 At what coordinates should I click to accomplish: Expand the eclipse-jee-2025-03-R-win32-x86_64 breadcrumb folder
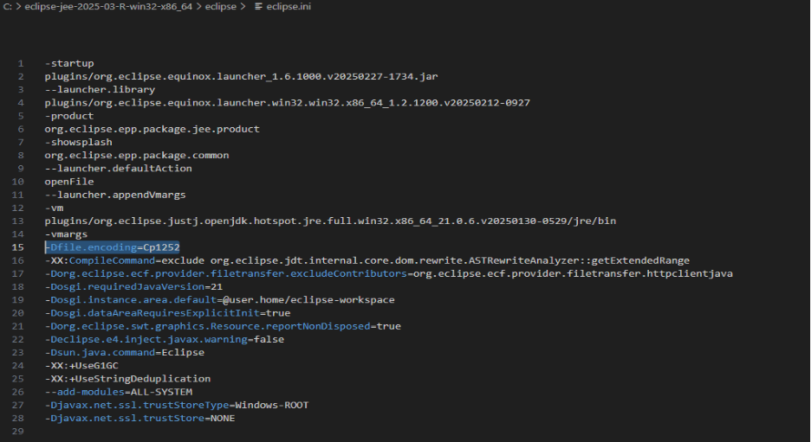pos(108,7)
